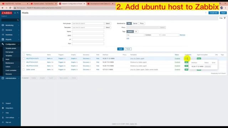Open the tag Contains operator dropdown
This screenshot has height=128, width=228.
click(153, 35)
